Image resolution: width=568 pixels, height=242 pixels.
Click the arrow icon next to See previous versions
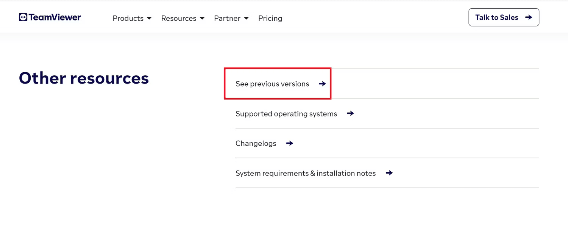pyautogui.click(x=321, y=84)
